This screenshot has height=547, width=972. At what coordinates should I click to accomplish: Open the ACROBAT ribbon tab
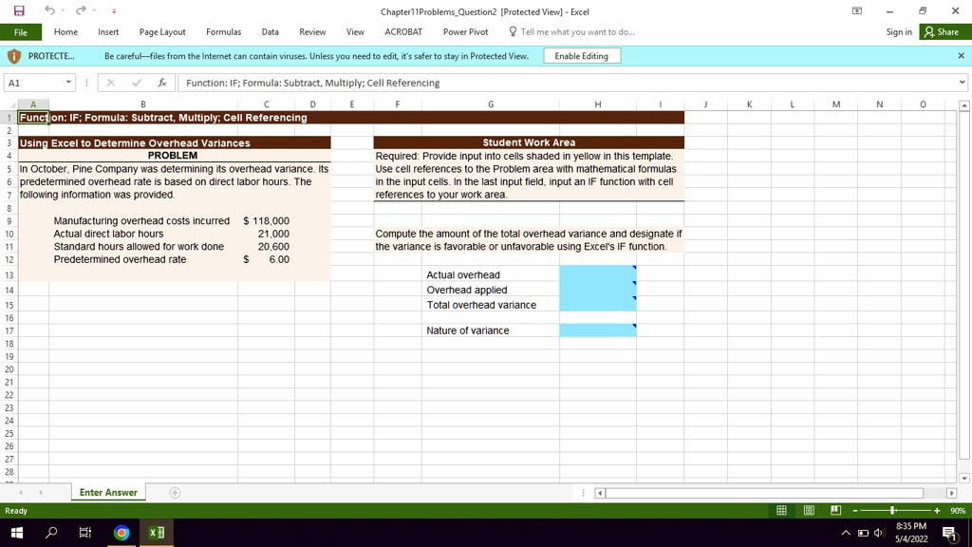[x=402, y=31]
